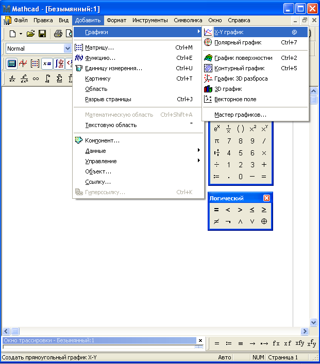This screenshot has width=320, height=364.
Task: Click the x squared calculator button
Action: 252,129
